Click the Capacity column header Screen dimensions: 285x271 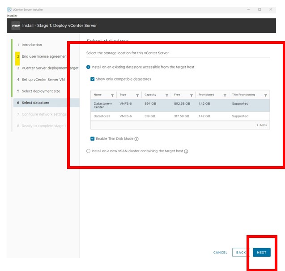click(x=150, y=95)
